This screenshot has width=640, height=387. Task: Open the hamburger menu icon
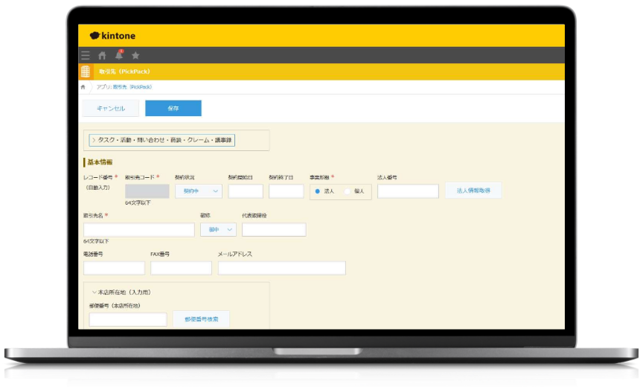click(x=86, y=56)
